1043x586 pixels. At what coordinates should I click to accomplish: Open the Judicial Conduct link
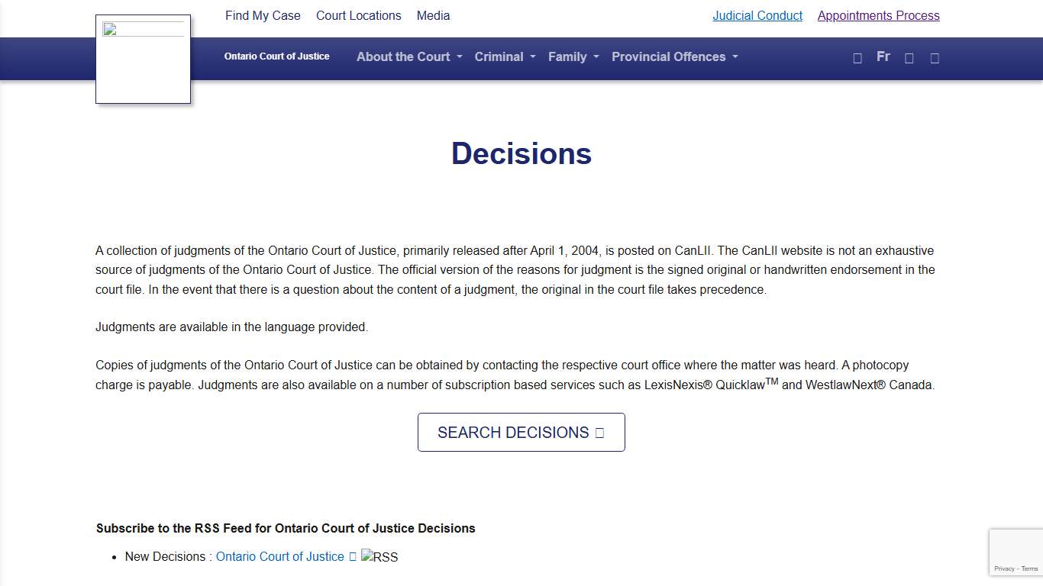coord(757,15)
